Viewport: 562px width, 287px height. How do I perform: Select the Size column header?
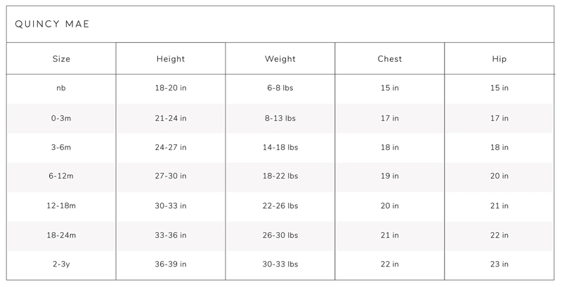pyautogui.click(x=61, y=59)
